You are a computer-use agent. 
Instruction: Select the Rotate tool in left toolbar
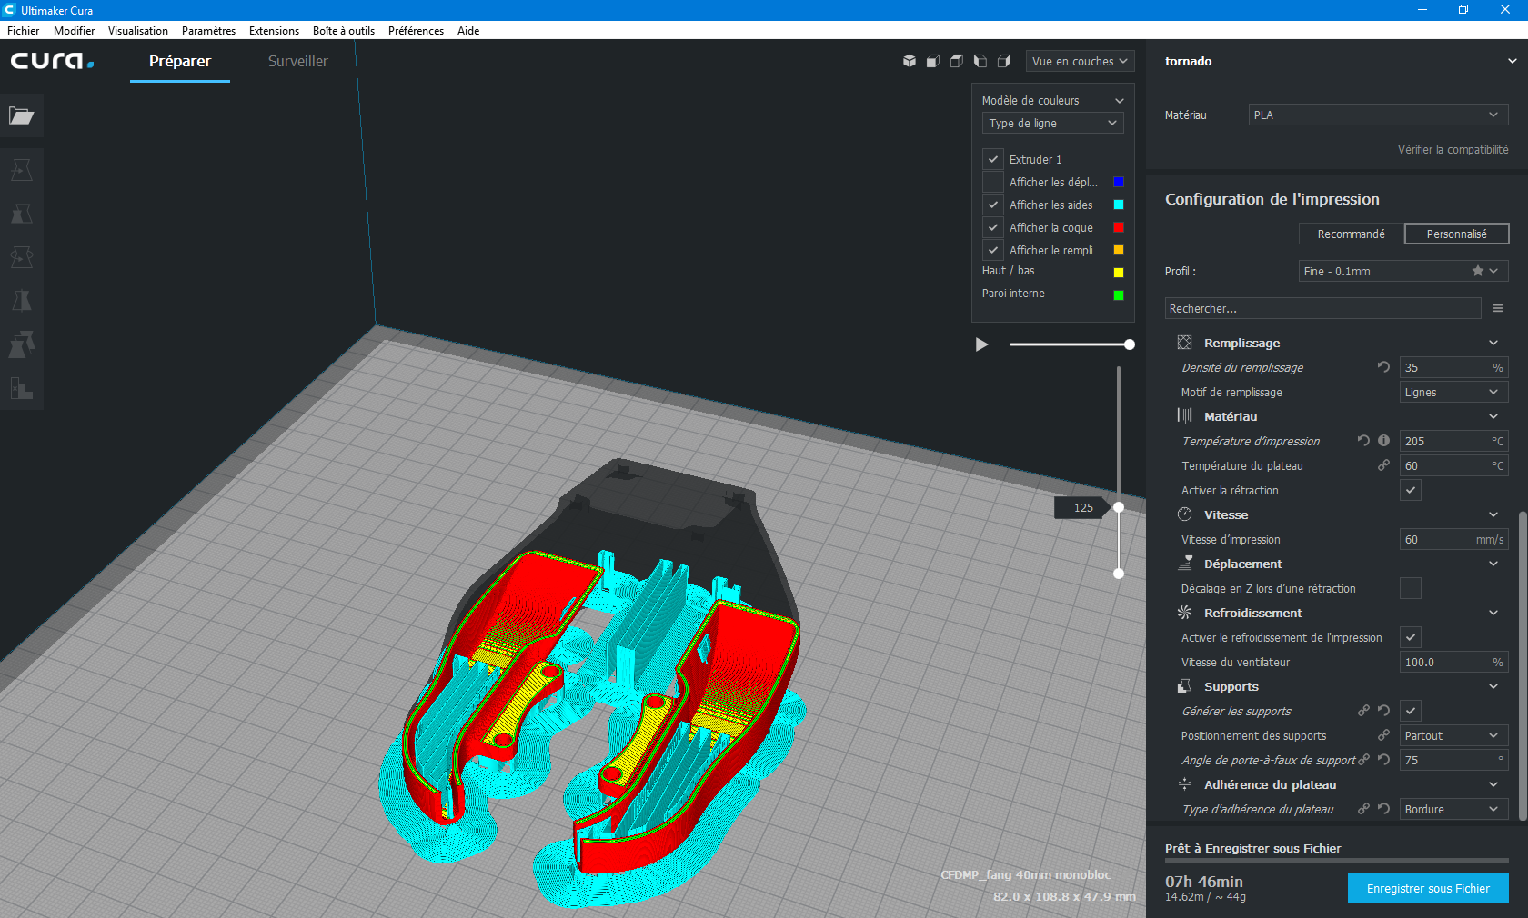[x=22, y=257]
